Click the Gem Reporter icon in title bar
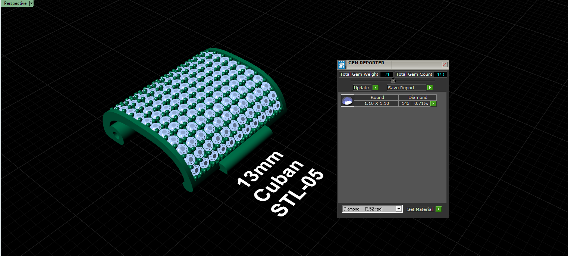 click(x=342, y=65)
